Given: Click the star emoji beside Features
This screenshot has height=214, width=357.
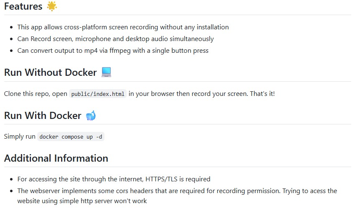Looking at the screenshot, I should (52, 6).
